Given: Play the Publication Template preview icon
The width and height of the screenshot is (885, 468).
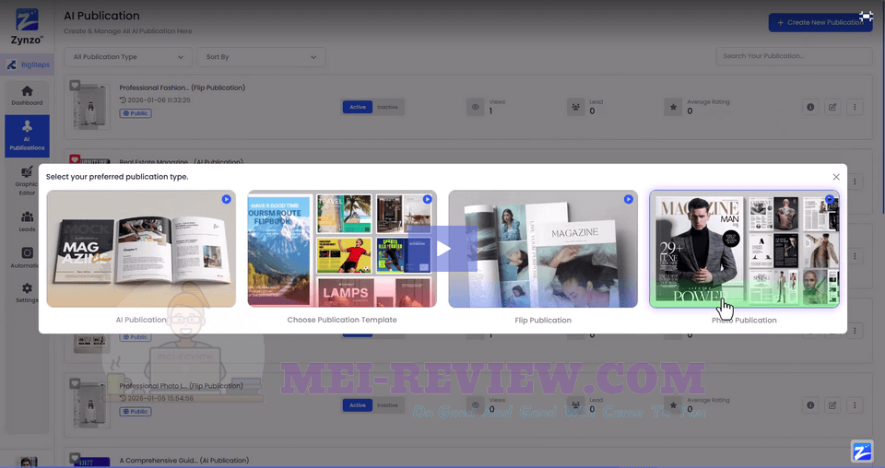Looking at the screenshot, I should click(x=427, y=199).
